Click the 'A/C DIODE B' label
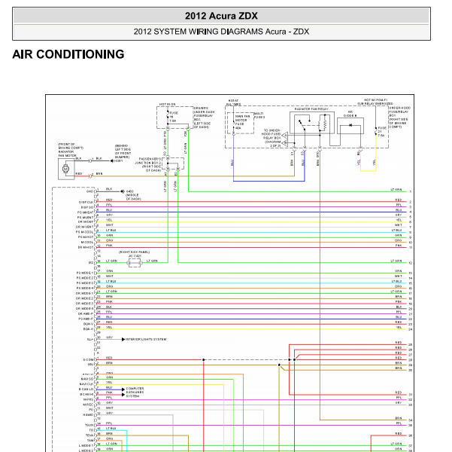452x452 pixels. point(350,114)
